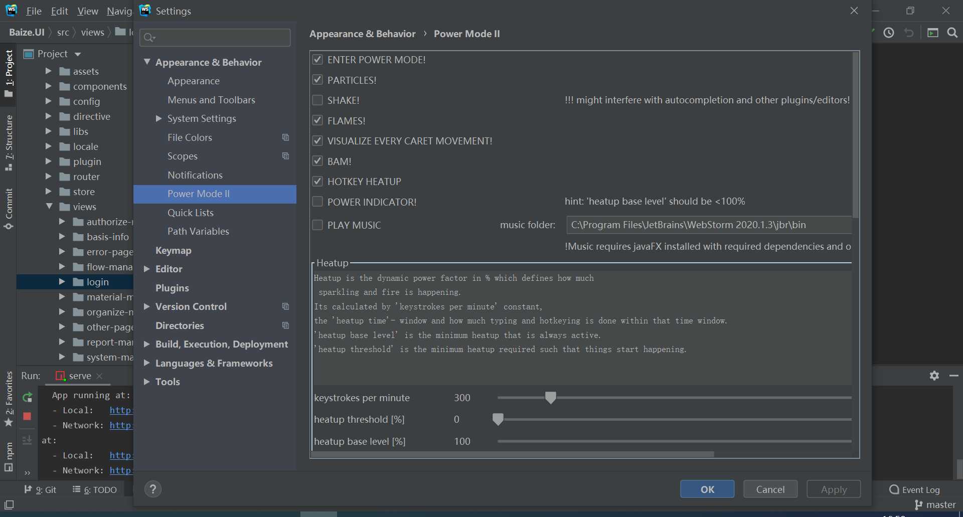Click the Version Control project-level icon
963x517 pixels.
pyautogui.click(x=285, y=306)
